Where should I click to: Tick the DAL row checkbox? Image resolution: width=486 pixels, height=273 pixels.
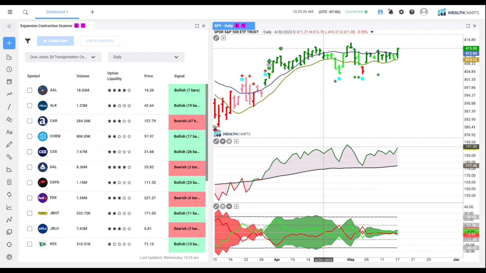pyautogui.click(x=30, y=167)
